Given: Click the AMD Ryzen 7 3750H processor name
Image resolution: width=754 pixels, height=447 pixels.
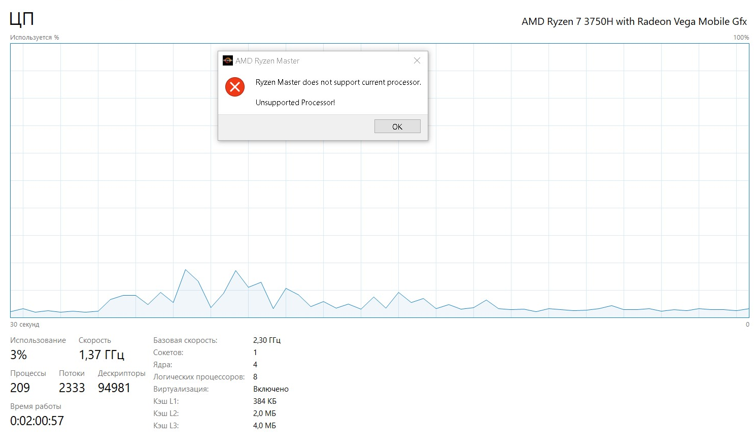Looking at the screenshot, I should tap(634, 21).
